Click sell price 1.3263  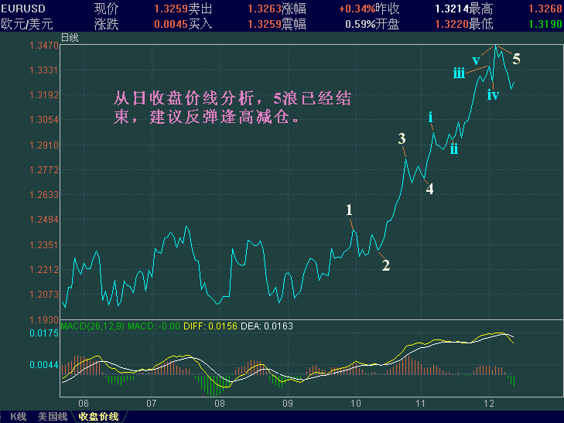pos(265,9)
